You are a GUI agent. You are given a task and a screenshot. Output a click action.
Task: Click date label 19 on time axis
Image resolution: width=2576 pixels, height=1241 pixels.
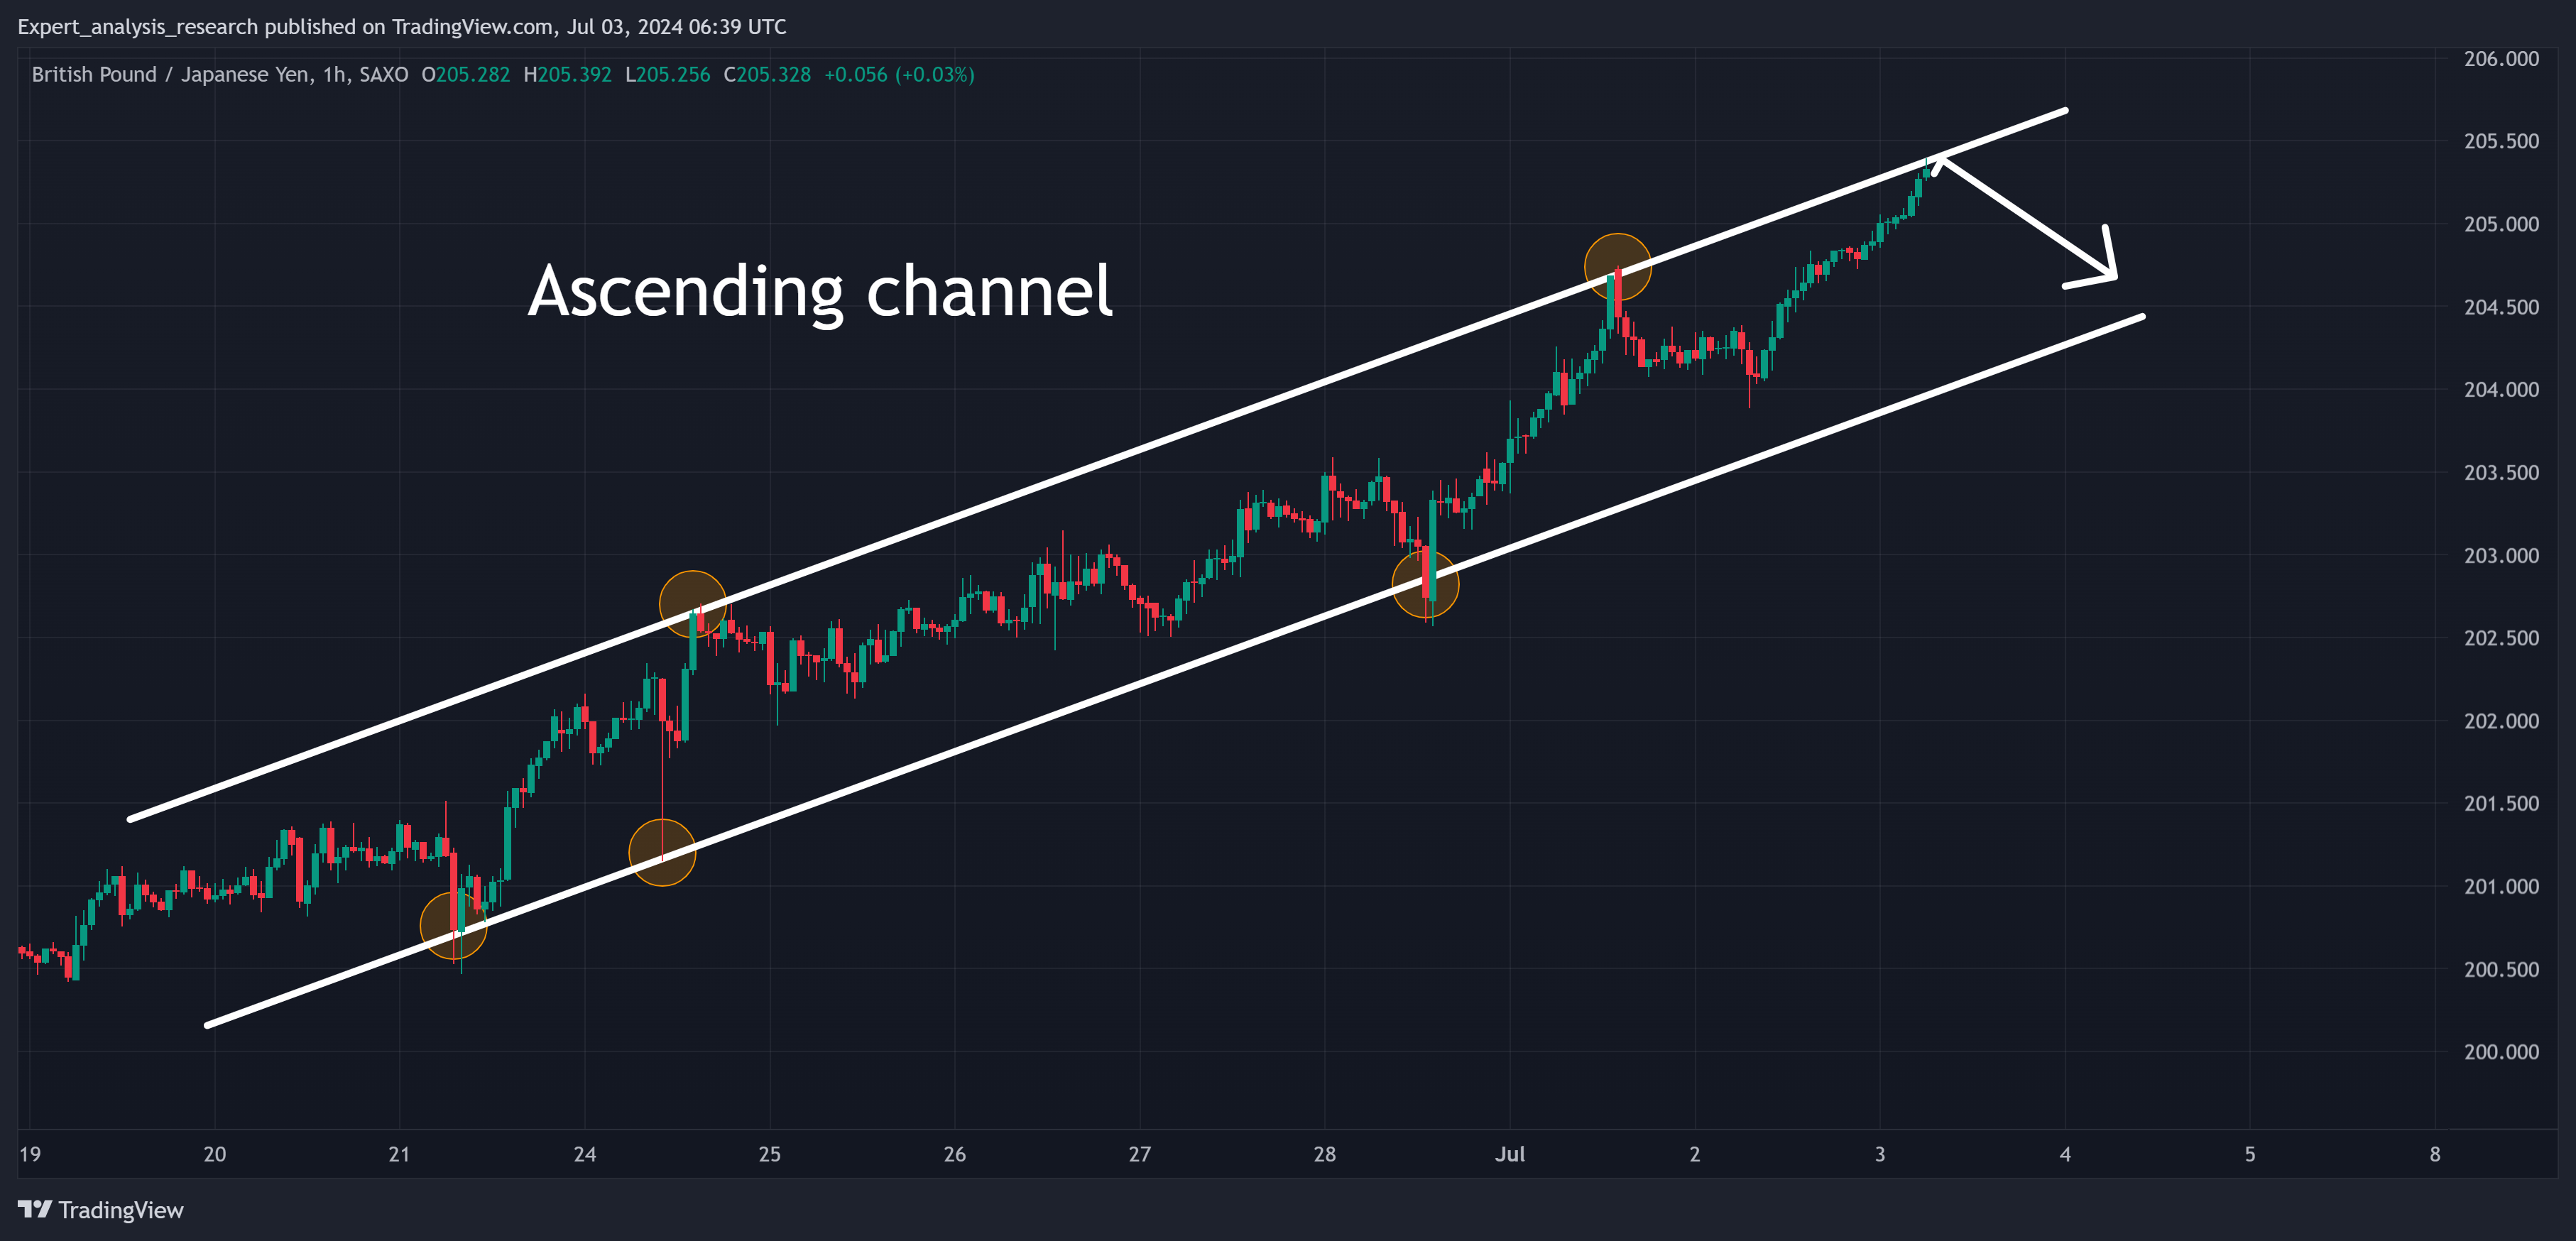point(30,1154)
